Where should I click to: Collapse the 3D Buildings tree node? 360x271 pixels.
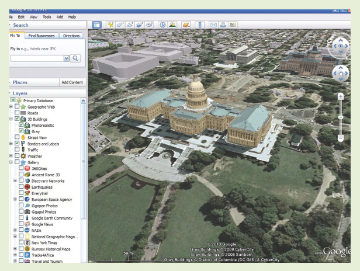tap(11, 119)
